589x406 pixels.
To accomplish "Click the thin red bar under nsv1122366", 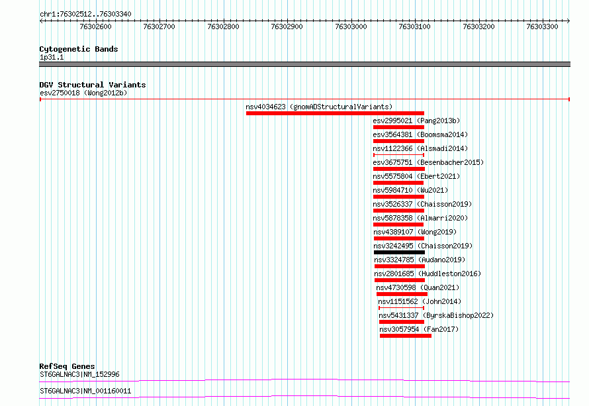I will (398, 155).
